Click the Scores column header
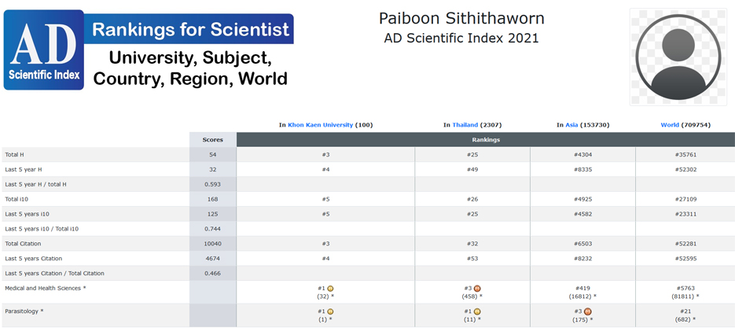The width and height of the screenshot is (735, 328). [212, 140]
